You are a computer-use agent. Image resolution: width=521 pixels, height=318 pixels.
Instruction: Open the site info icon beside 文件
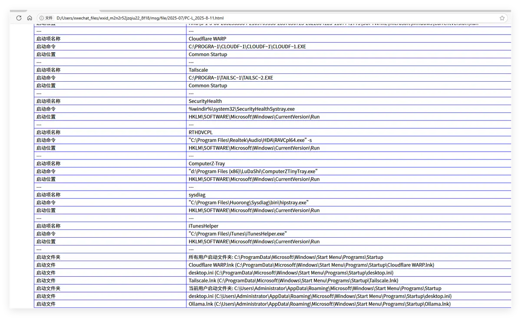[42, 18]
